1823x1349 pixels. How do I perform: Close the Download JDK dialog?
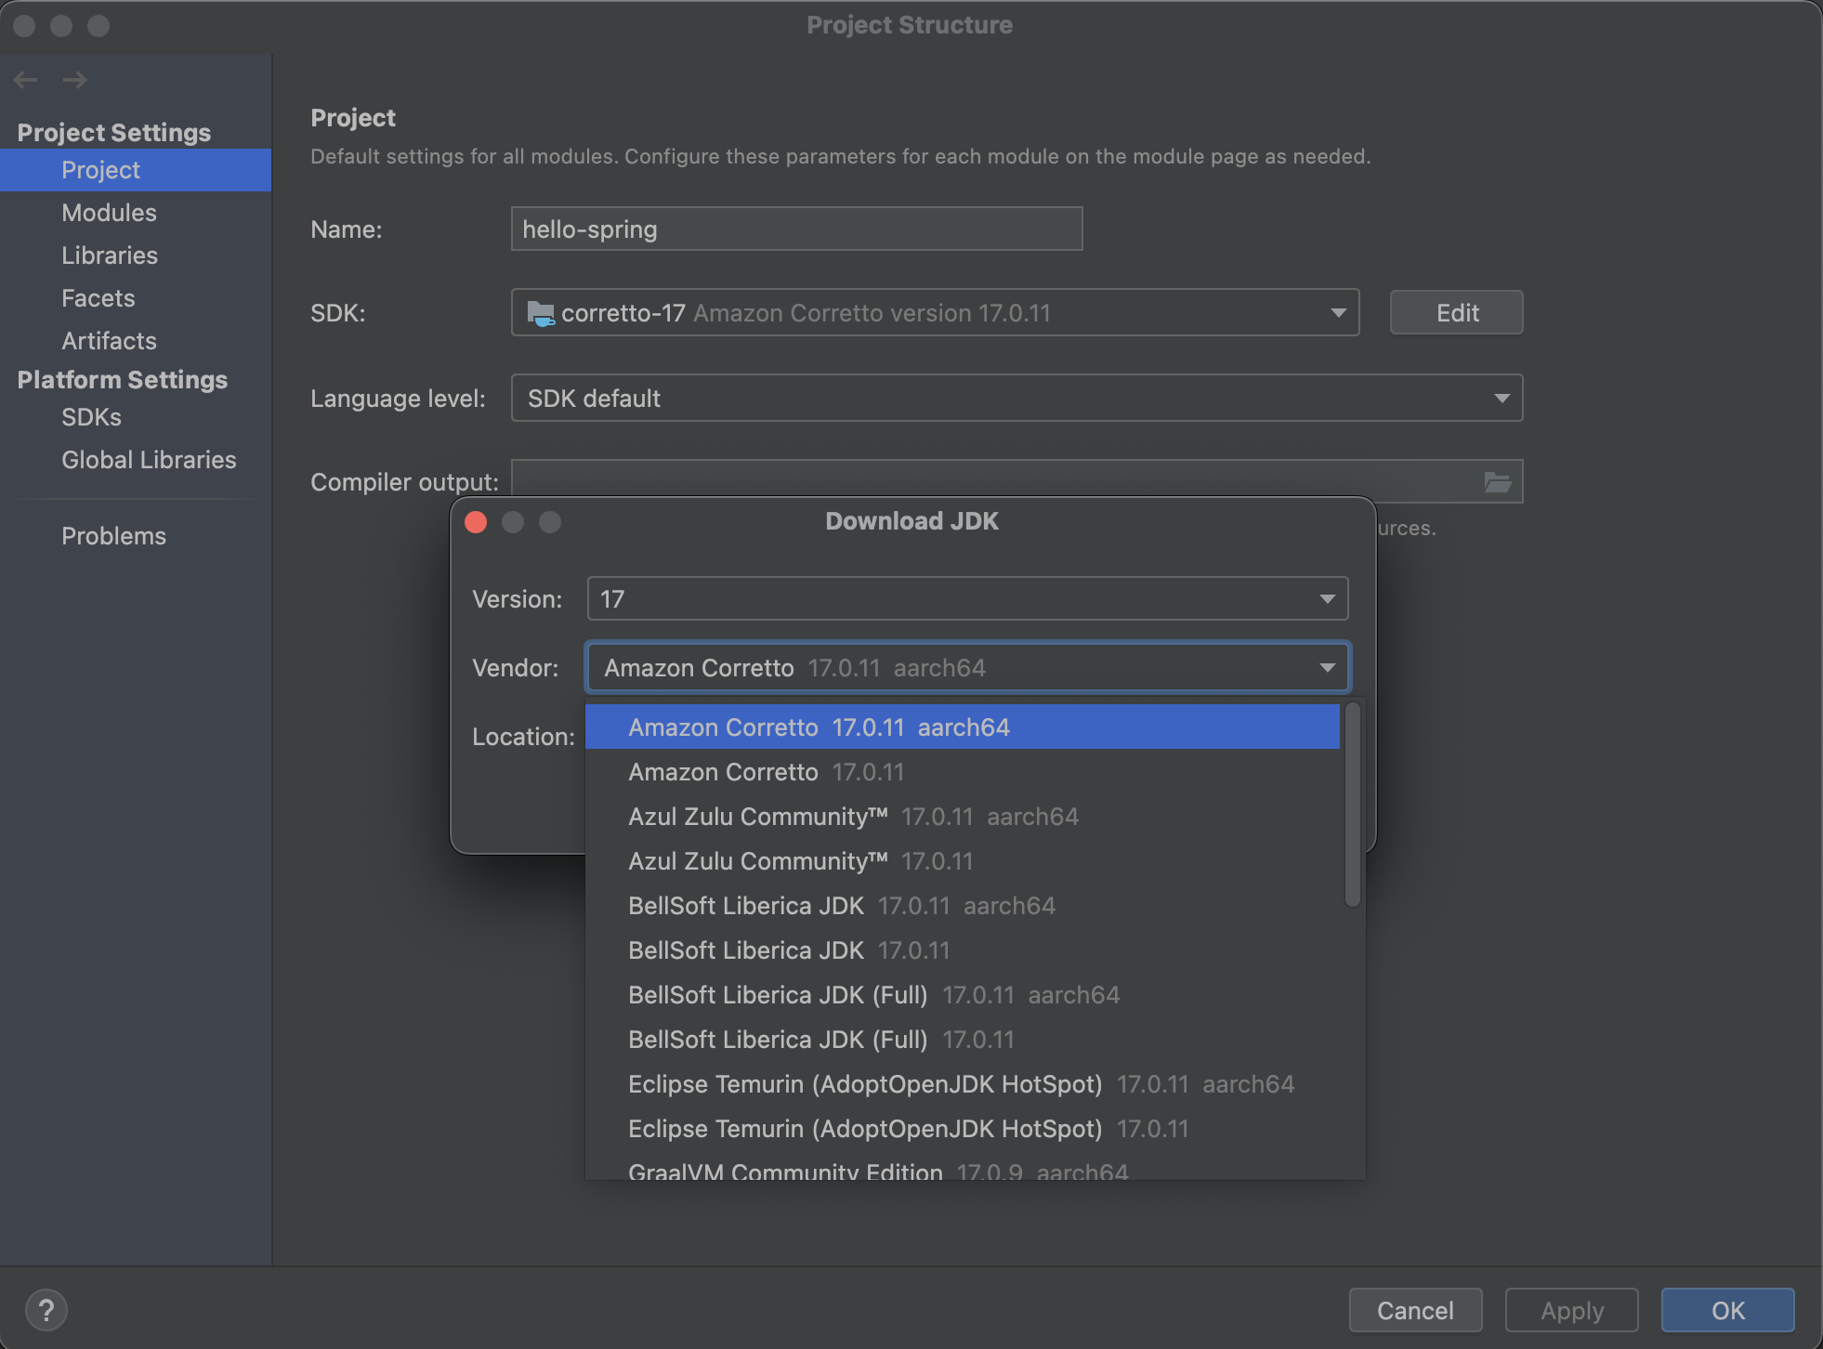(x=476, y=522)
